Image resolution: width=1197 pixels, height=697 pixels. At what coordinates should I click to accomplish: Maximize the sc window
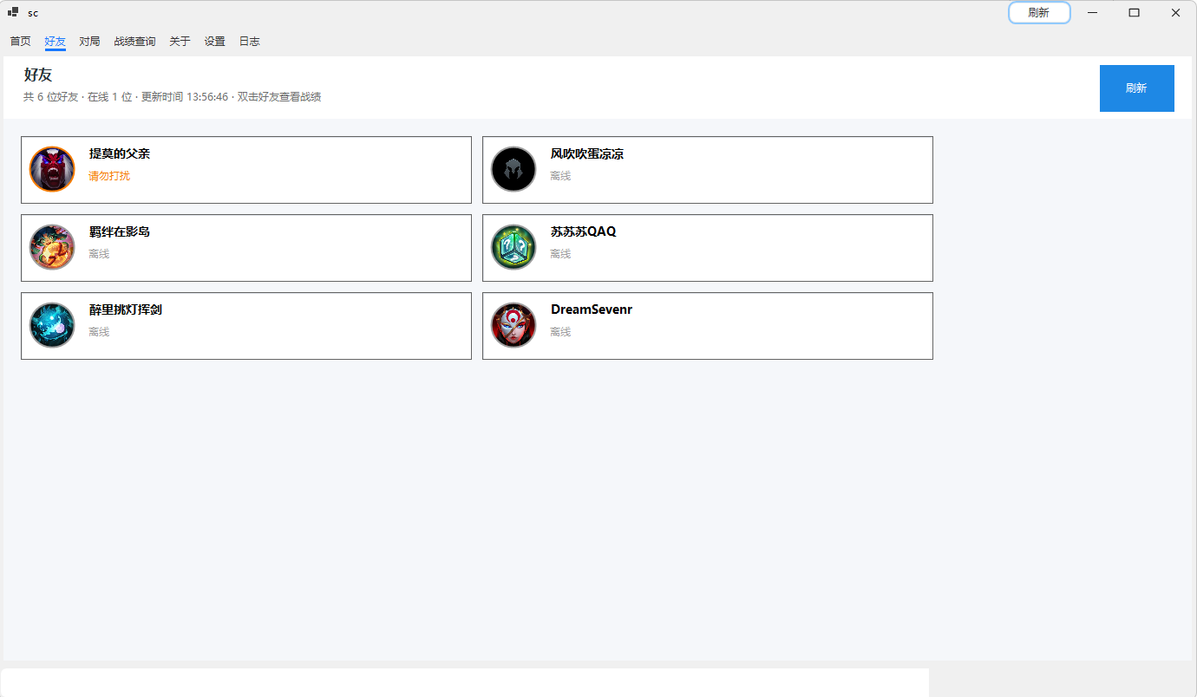(1134, 12)
